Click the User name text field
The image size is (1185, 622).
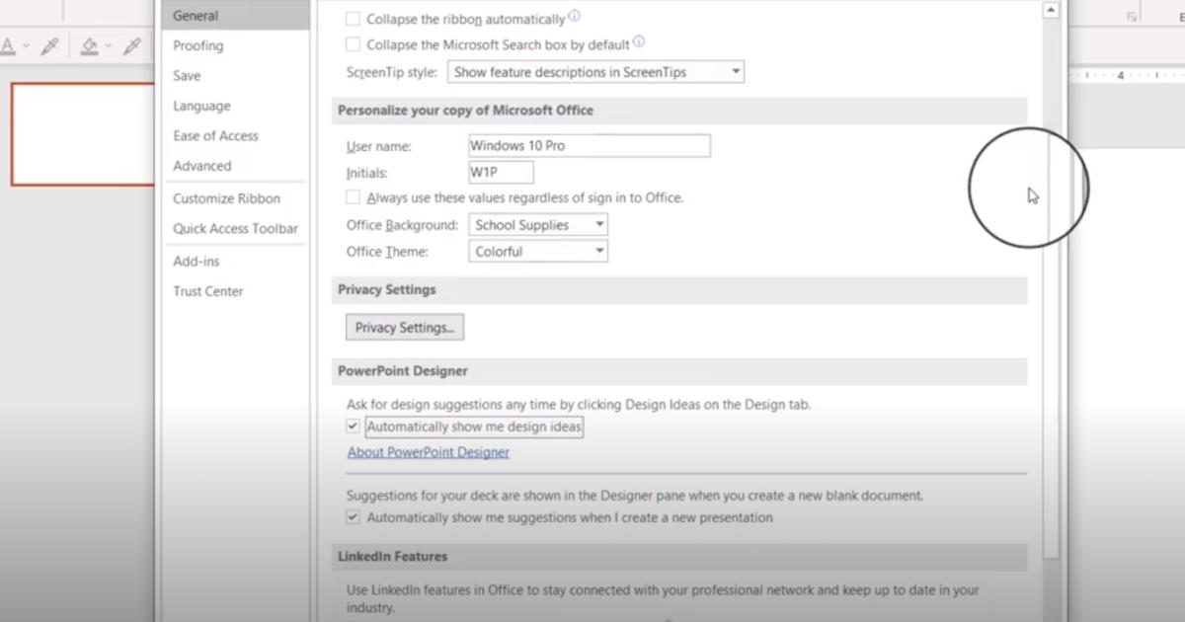[589, 146]
